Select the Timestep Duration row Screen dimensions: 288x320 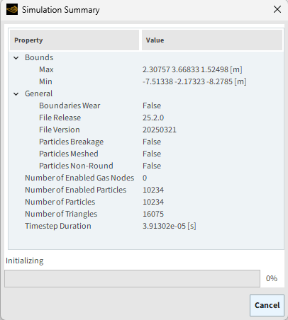[146, 226]
